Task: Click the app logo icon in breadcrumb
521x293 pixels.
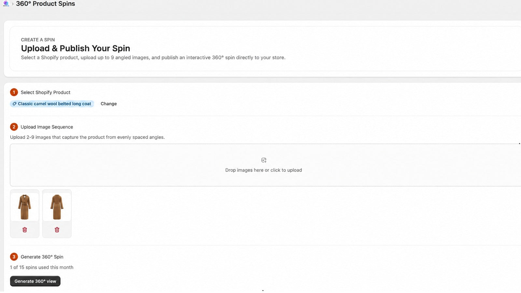Action: click(6, 4)
